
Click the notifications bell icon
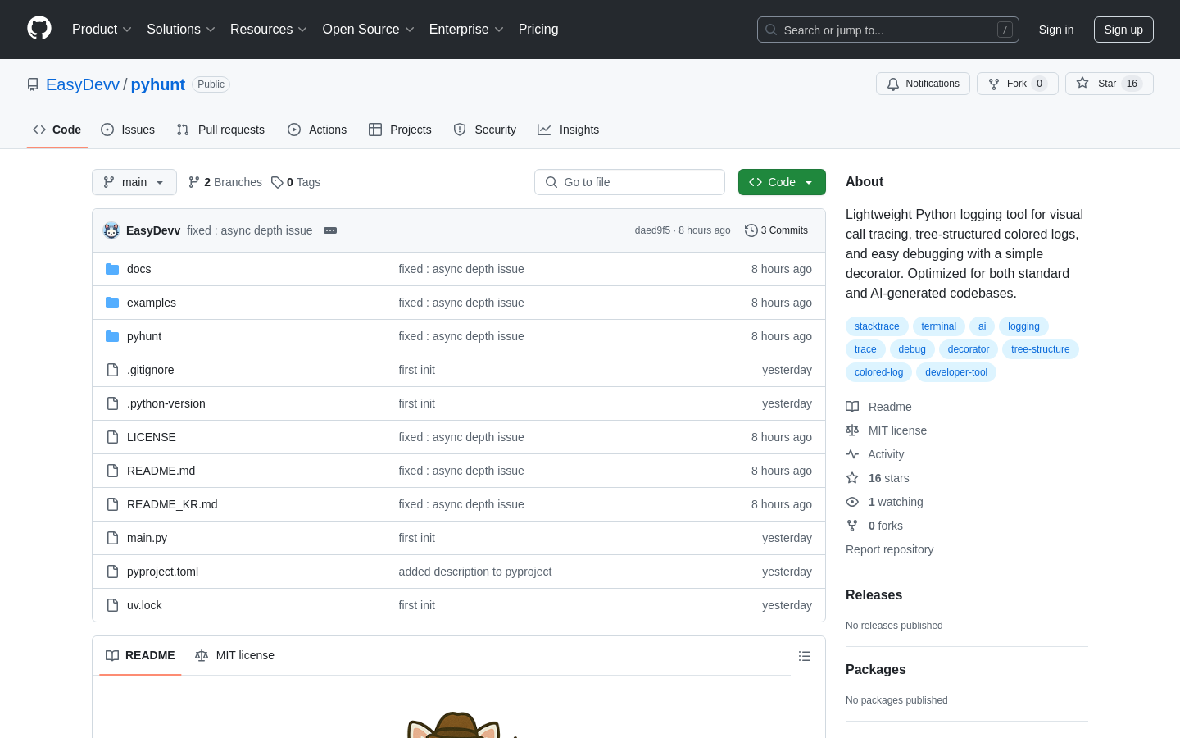(x=893, y=84)
